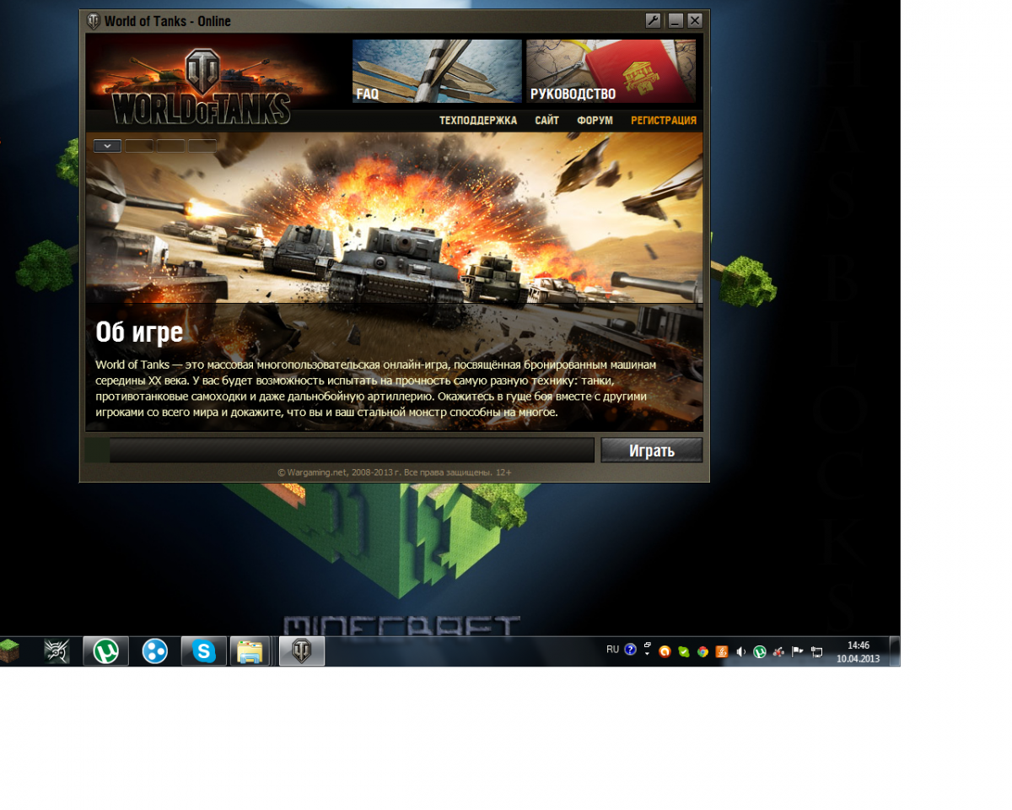Click the Играть play button
Viewport: 1012px width, 810px height.
click(652, 451)
